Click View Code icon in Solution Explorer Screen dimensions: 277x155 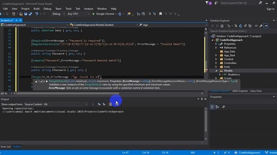point(256,26)
